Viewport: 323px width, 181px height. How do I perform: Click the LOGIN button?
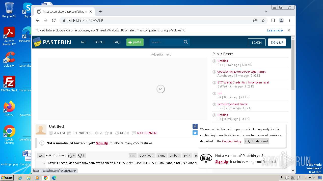click(x=257, y=42)
